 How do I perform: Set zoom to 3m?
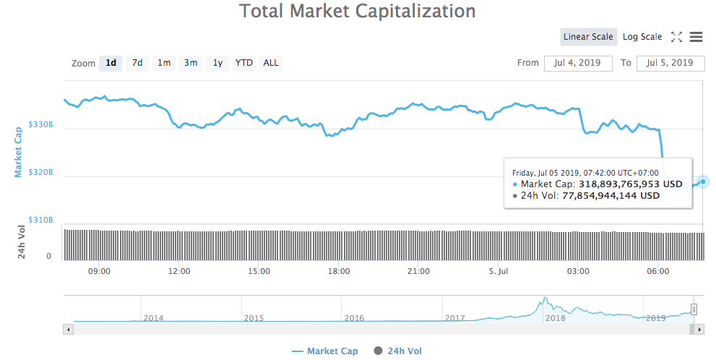[191, 63]
